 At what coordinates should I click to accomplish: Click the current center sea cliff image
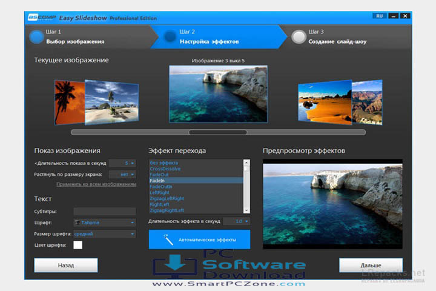pyautogui.click(x=218, y=94)
